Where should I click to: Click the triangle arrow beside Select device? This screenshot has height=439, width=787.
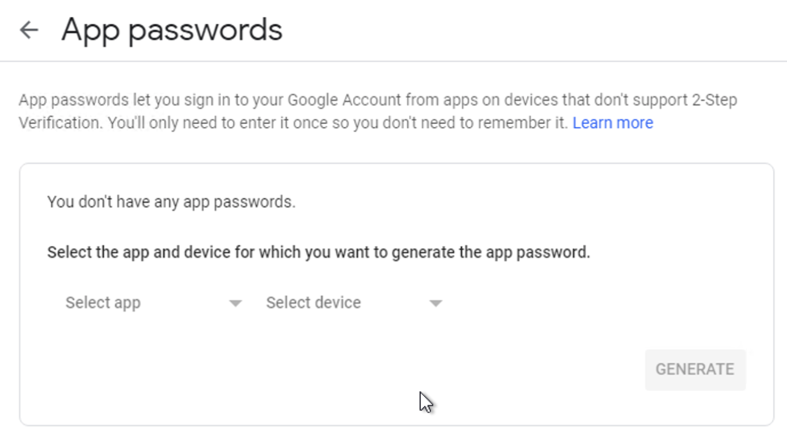(x=435, y=303)
